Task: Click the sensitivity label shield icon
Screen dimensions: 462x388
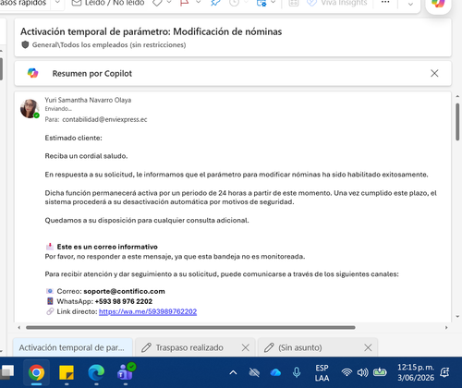Action: [25, 45]
